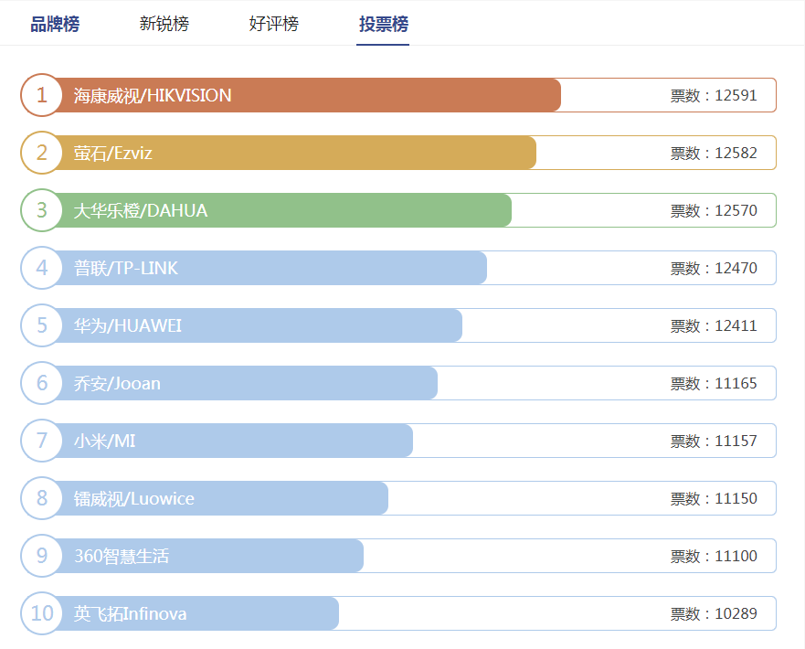Click the 投票榜 tab
The height and width of the screenshot is (649, 805).
(x=384, y=24)
